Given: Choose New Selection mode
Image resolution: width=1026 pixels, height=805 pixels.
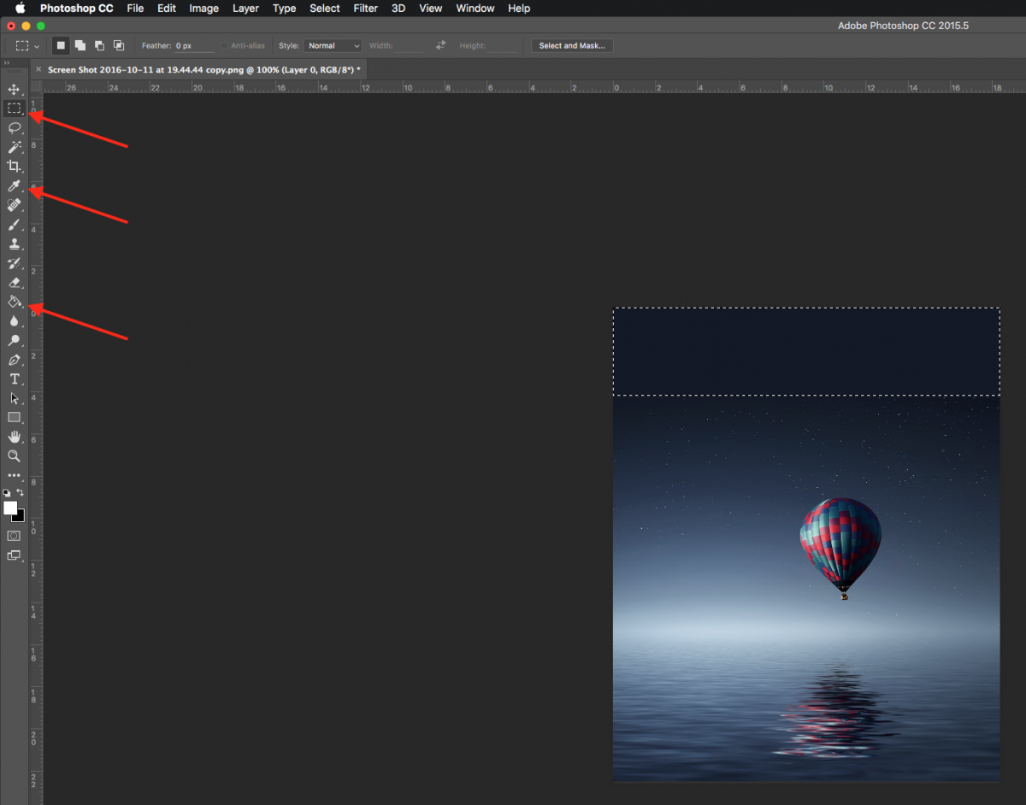Looking at the screenshot, I should [61, 45].
